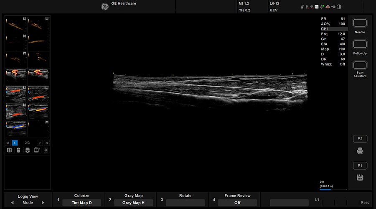The width and height of the screenshot is (376, 209).
Task: Open the blue and red Doppler thumbnail
Action: click(17, 127)
